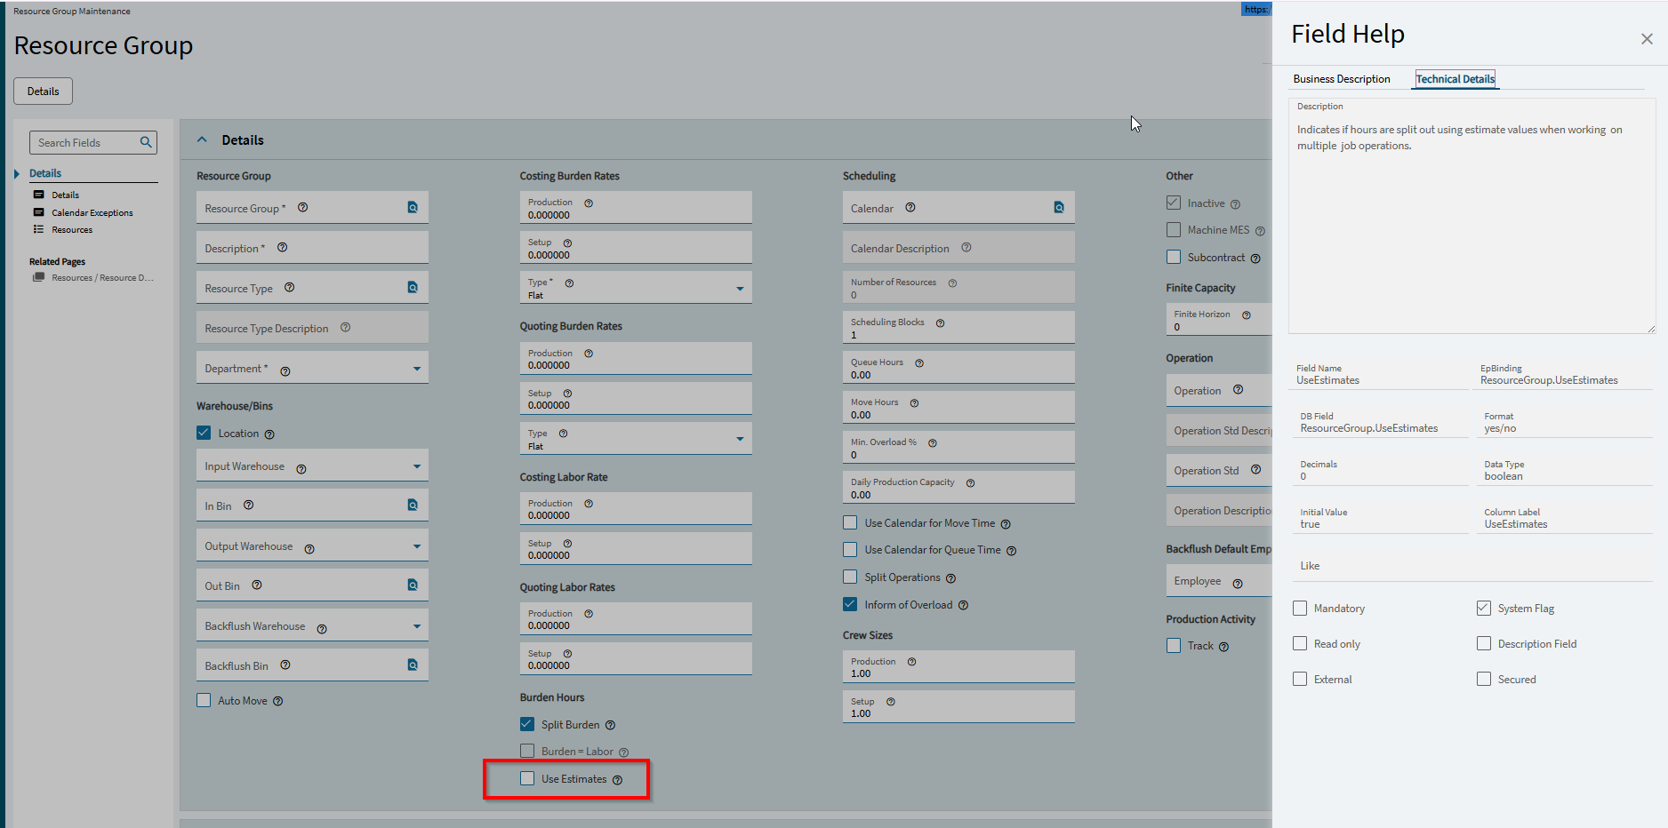Show field help for Inform of Overload
Viewport: 1668px width, 828px height.
pyautogui.click(x=963, y=606)
